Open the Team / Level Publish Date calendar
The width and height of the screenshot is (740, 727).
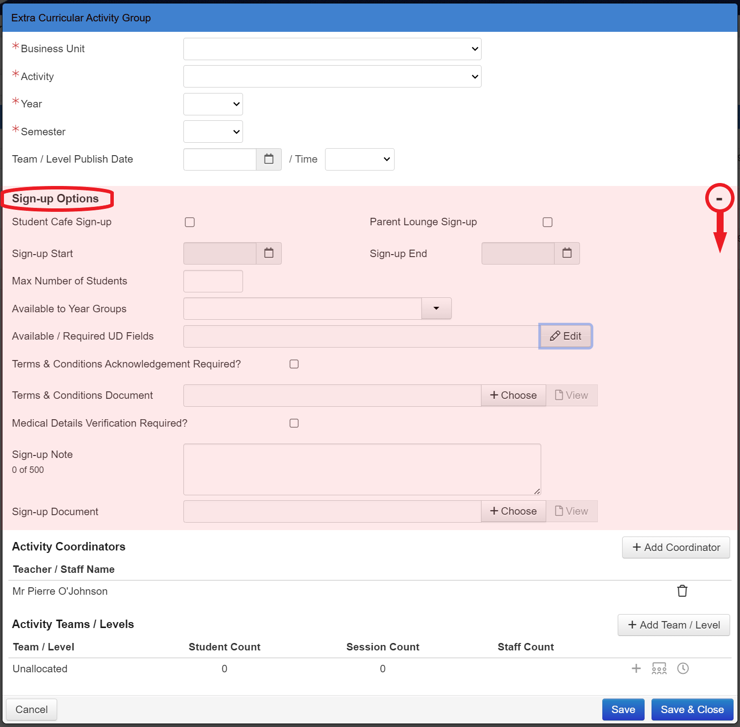[x=269, y=159]
